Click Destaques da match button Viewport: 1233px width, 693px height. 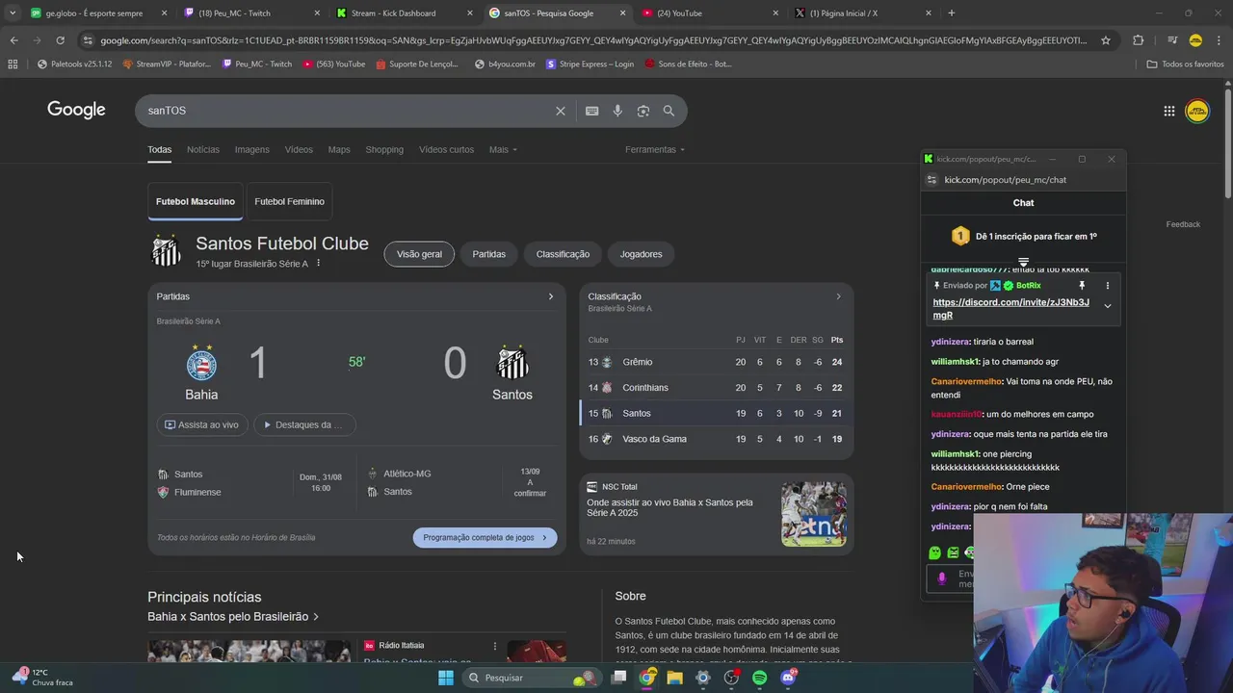[304, 424]
